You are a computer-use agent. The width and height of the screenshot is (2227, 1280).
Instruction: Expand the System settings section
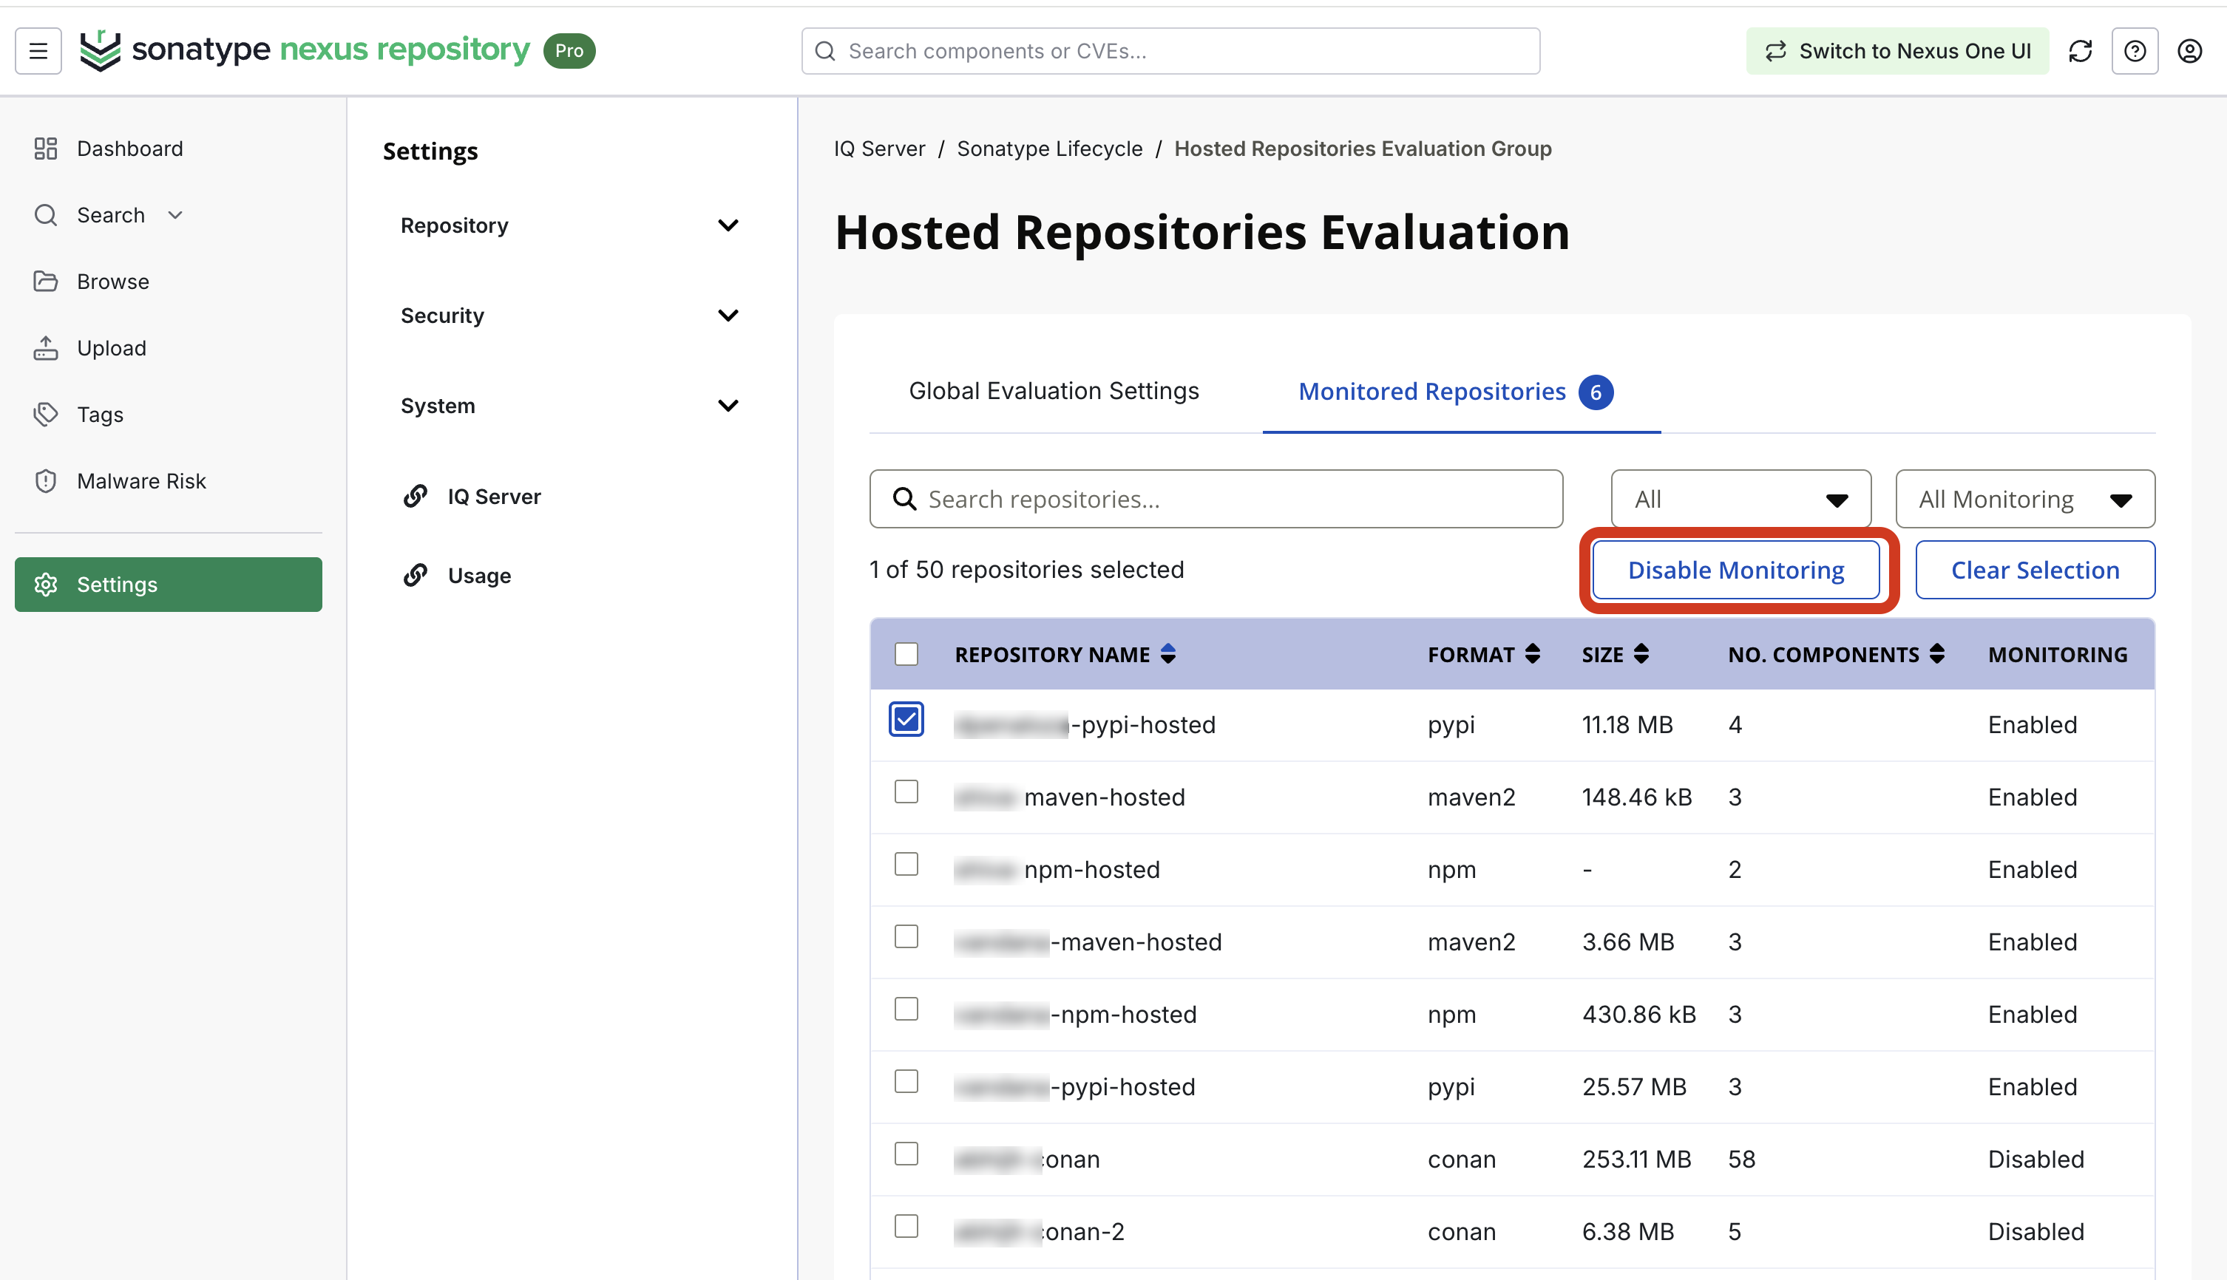569,406
